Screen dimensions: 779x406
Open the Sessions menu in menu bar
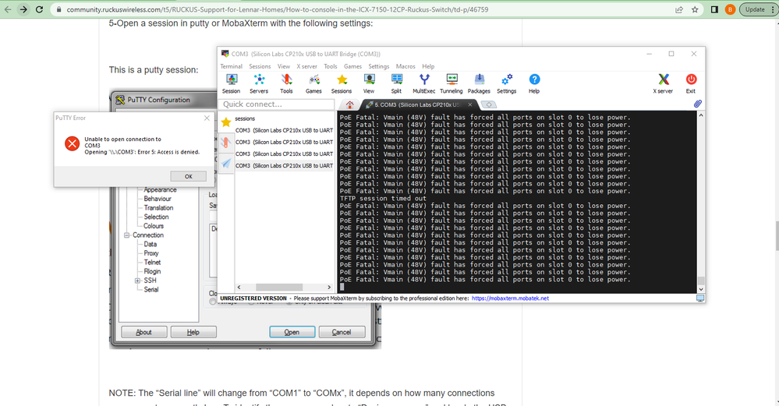click(260, 66)
